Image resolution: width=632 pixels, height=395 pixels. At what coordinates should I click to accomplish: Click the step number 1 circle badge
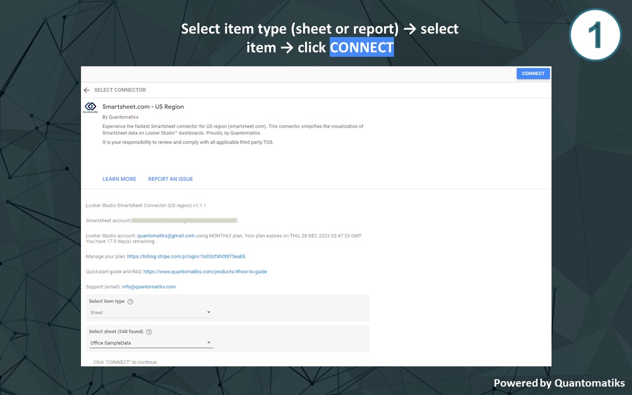click(594, 35)
